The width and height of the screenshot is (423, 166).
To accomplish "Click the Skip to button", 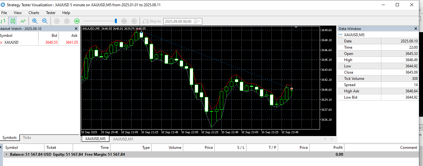I will coord(152,21).
